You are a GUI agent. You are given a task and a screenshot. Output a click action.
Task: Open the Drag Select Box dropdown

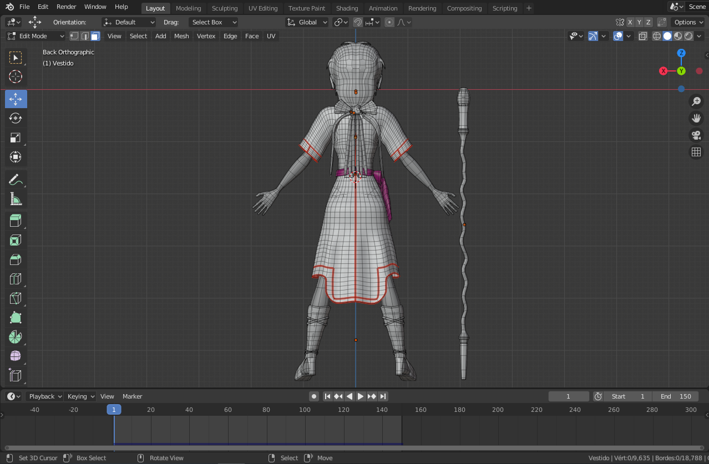tap(213, 22)
